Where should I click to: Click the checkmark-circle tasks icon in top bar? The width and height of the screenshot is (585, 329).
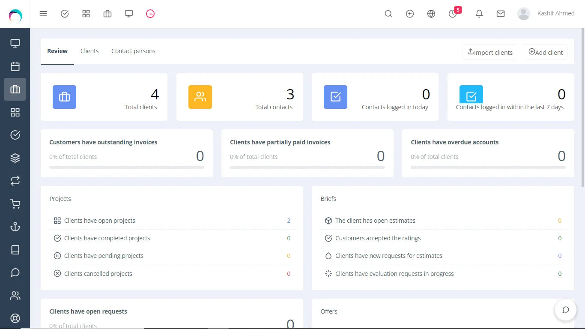coord(65,14)
